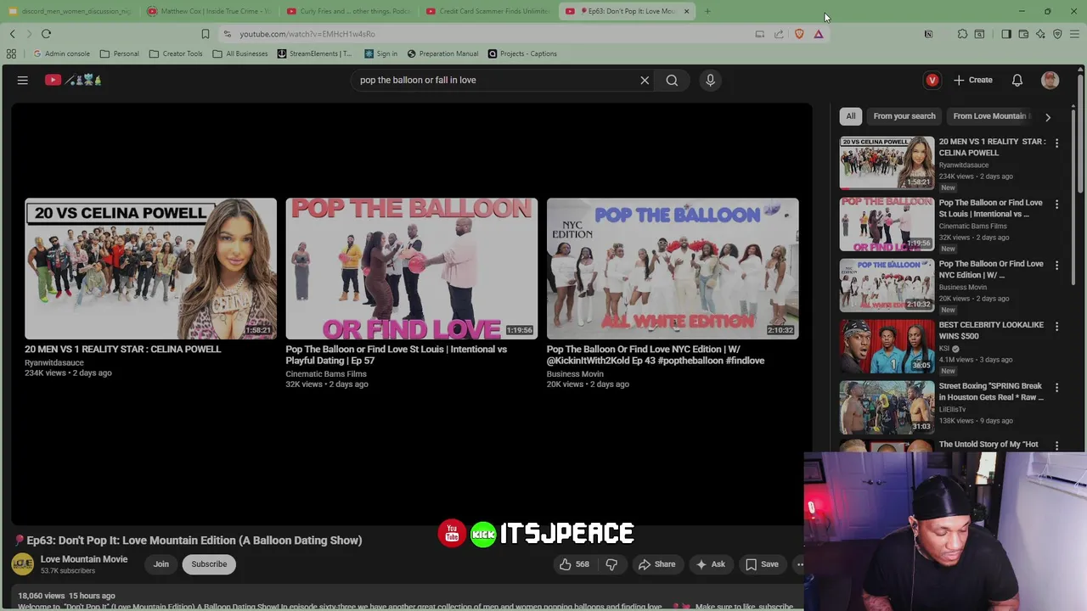The height and width of the screenshot is (611, 1087).
Task: Show more filter chips with arrow
Action: pyautogui.click(x=1048, y=117)
